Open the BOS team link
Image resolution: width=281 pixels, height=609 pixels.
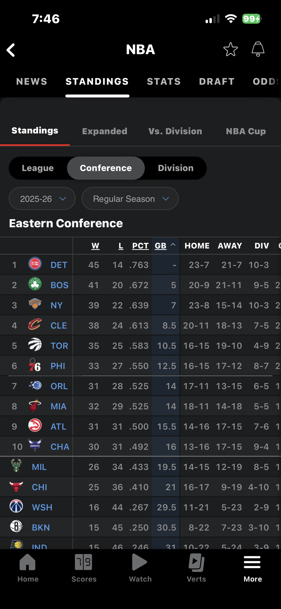(59, 285)
